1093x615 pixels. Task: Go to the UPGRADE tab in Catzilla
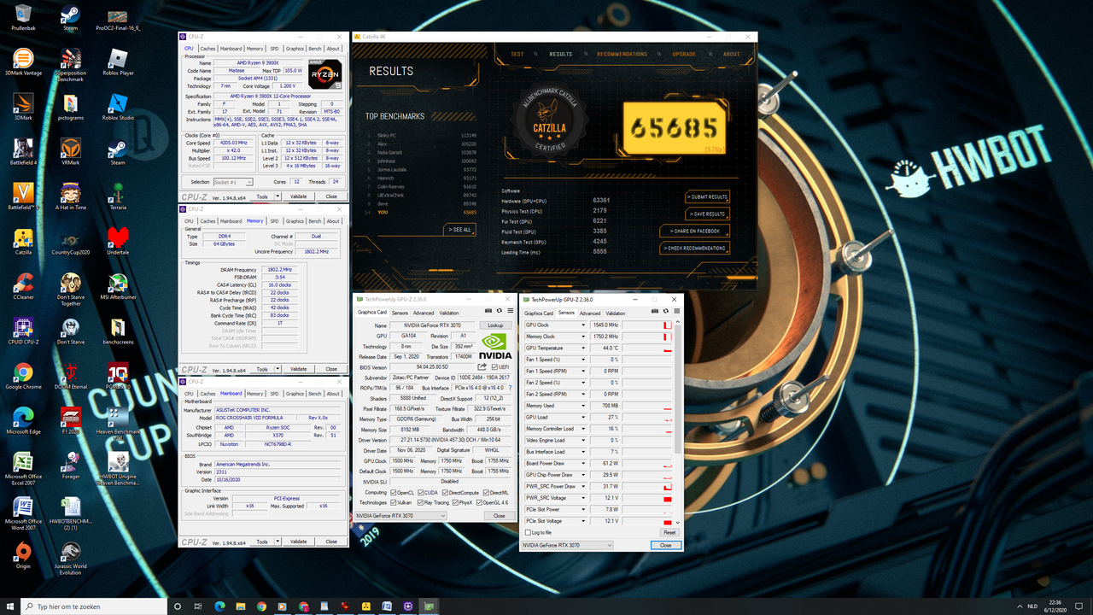click(x=684, y=54)
